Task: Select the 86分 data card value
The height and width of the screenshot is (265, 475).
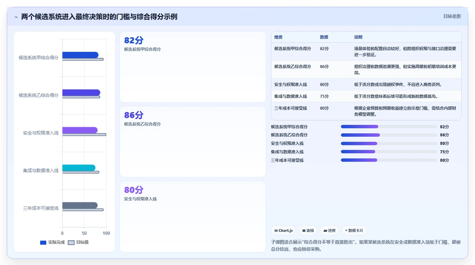Action: (x=134, y=115)
